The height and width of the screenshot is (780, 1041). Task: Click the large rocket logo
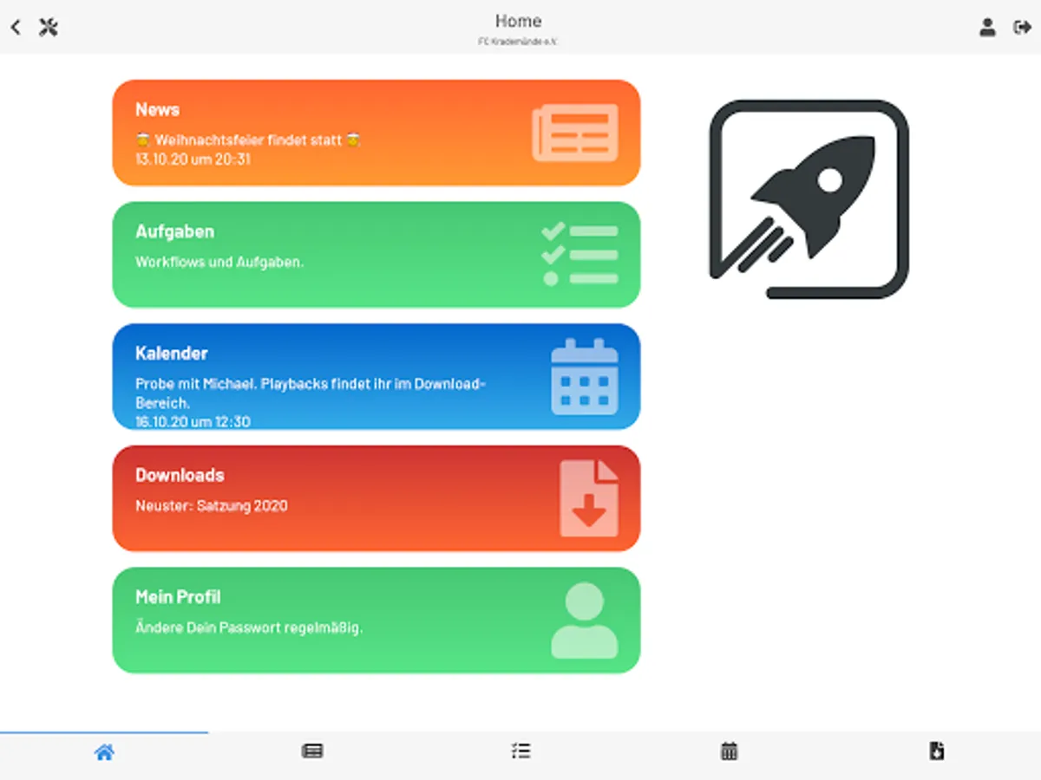pyautogui.click(x=809, y=199)
